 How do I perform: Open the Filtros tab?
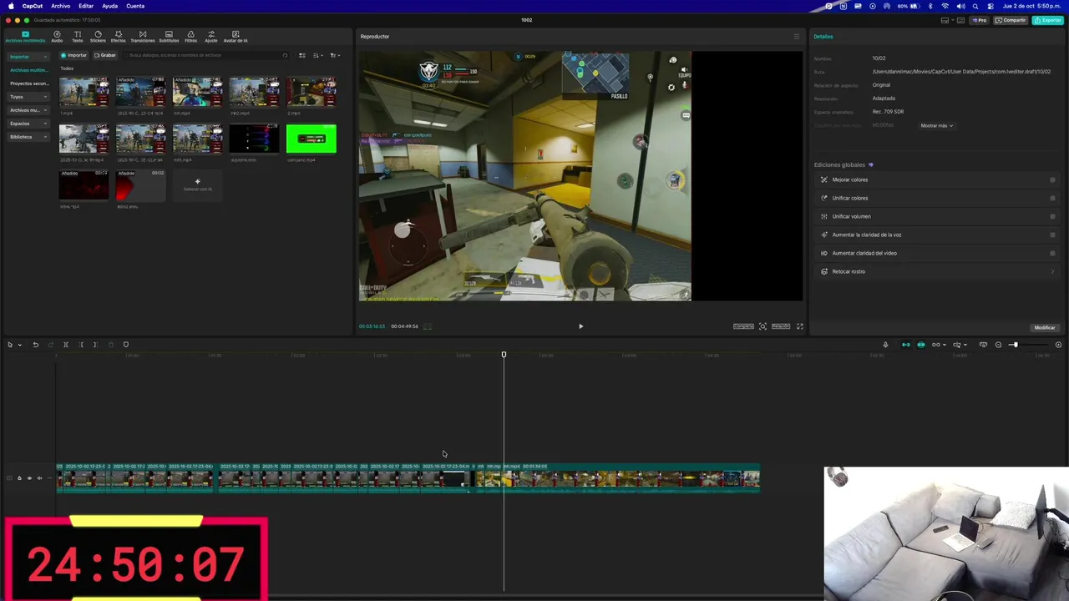pos(191,37)
